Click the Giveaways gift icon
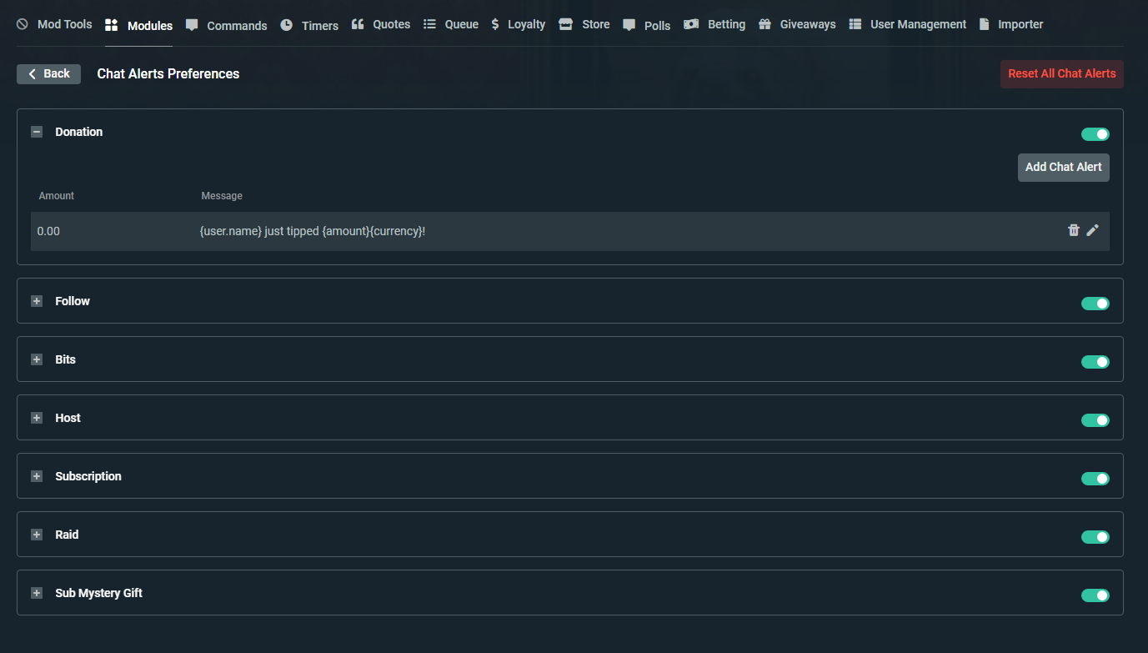The image size is (1148, 653). point(764,24)
